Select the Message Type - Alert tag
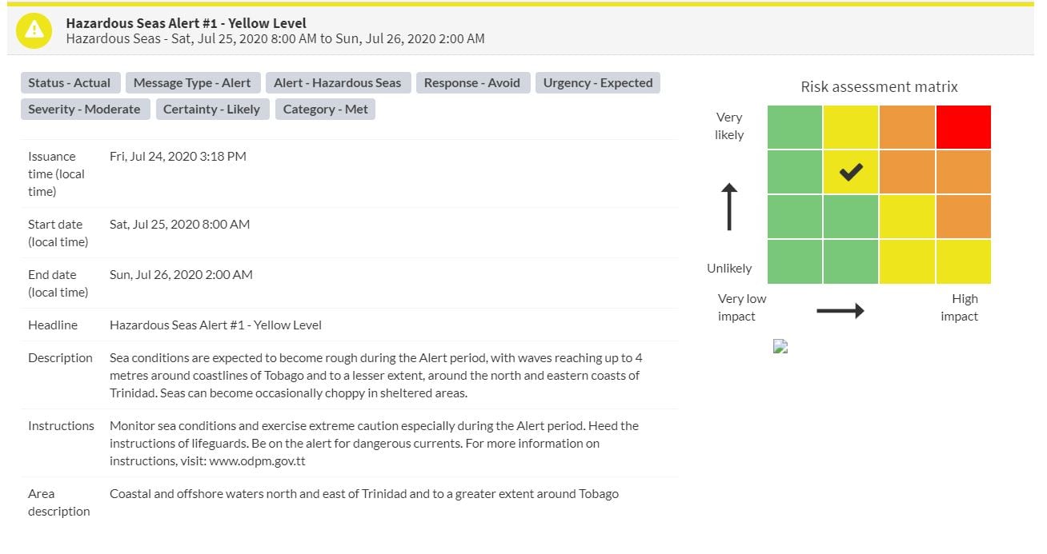Viewport: 1047px width, 554px height. click(192, 83)
